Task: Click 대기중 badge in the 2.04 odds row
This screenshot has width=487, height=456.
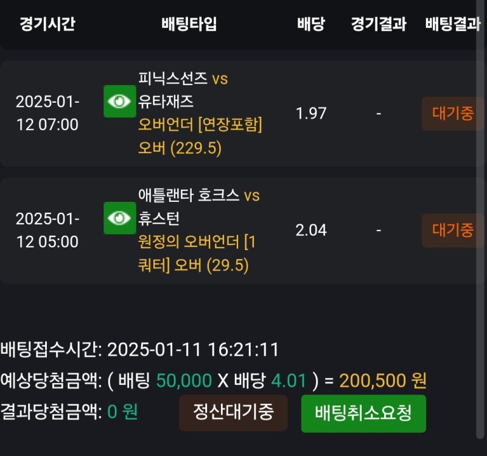Action: 452,230
